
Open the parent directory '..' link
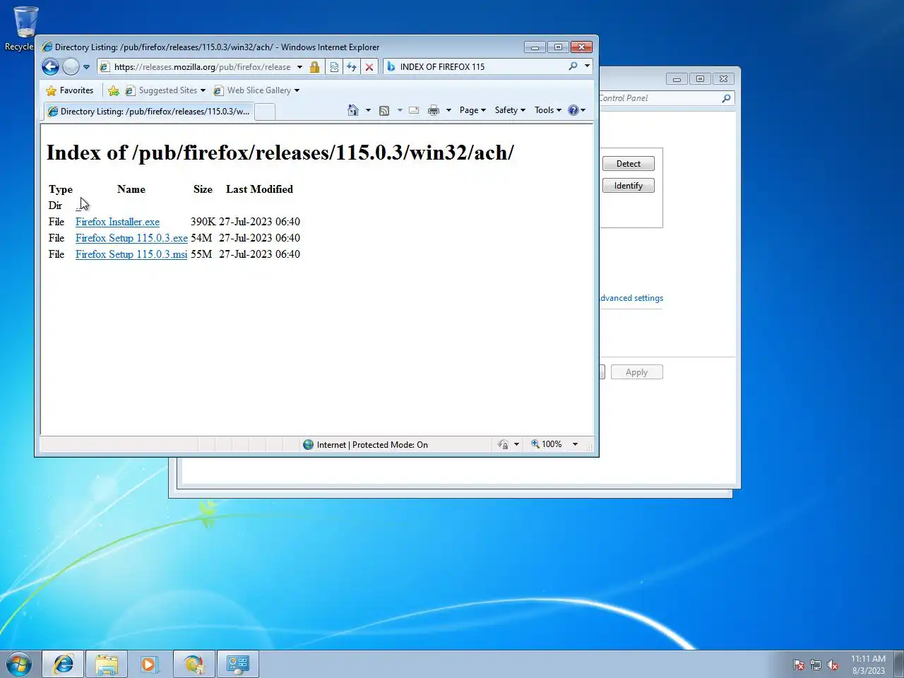pos(78,206)
